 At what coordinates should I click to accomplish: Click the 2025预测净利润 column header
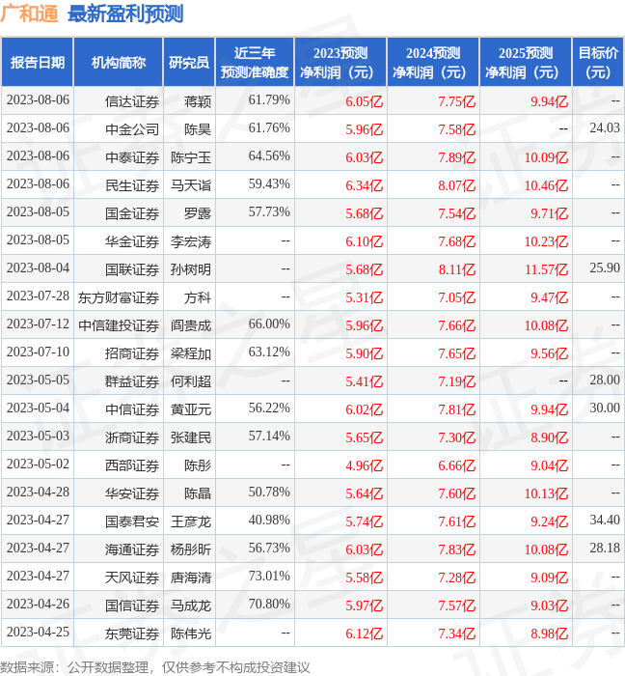click(526, 63)
